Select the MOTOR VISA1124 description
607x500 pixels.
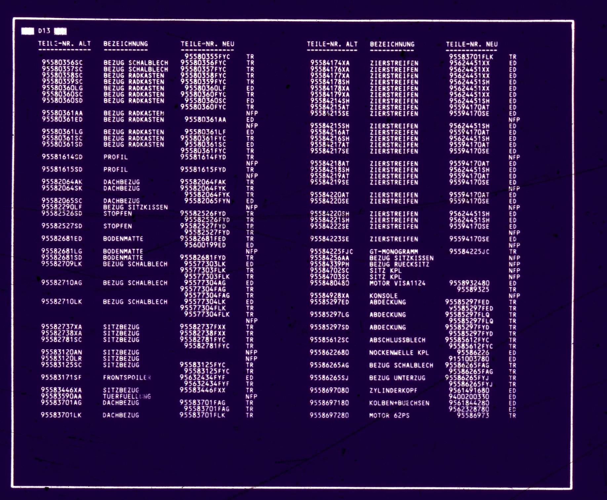pos(397,283)
